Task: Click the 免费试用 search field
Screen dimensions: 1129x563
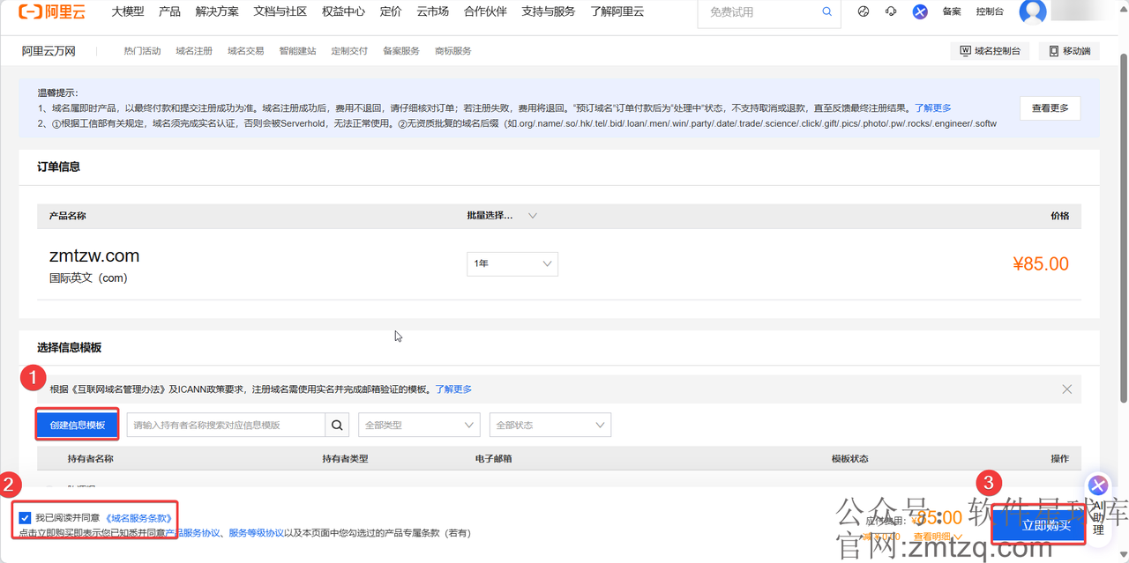Action: click(x=759, y=12)
